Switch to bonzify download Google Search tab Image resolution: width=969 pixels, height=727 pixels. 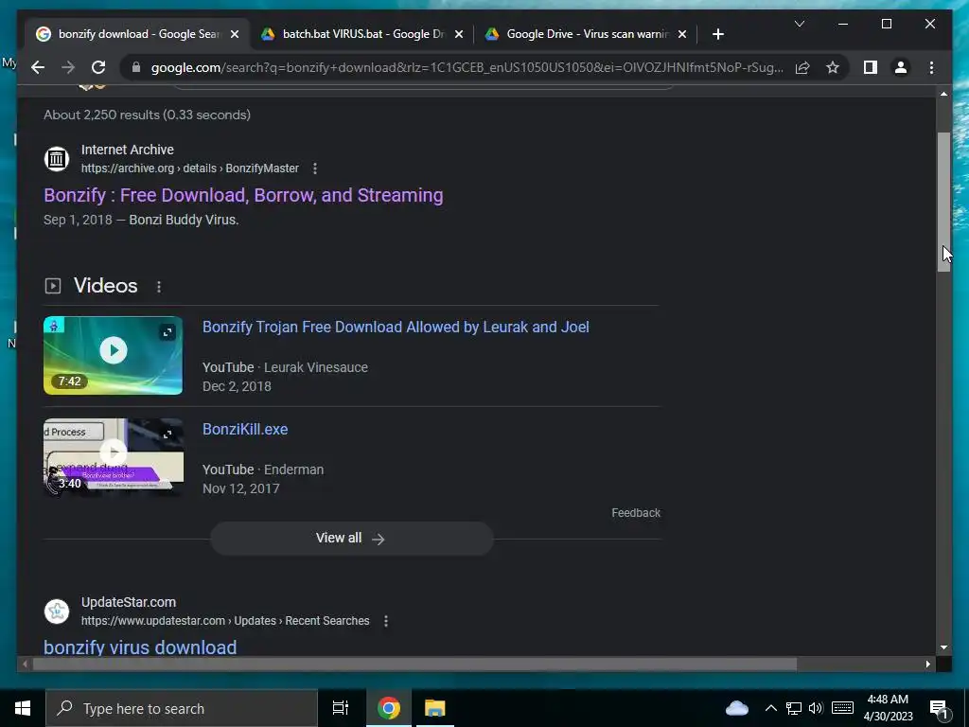[137, 34]
